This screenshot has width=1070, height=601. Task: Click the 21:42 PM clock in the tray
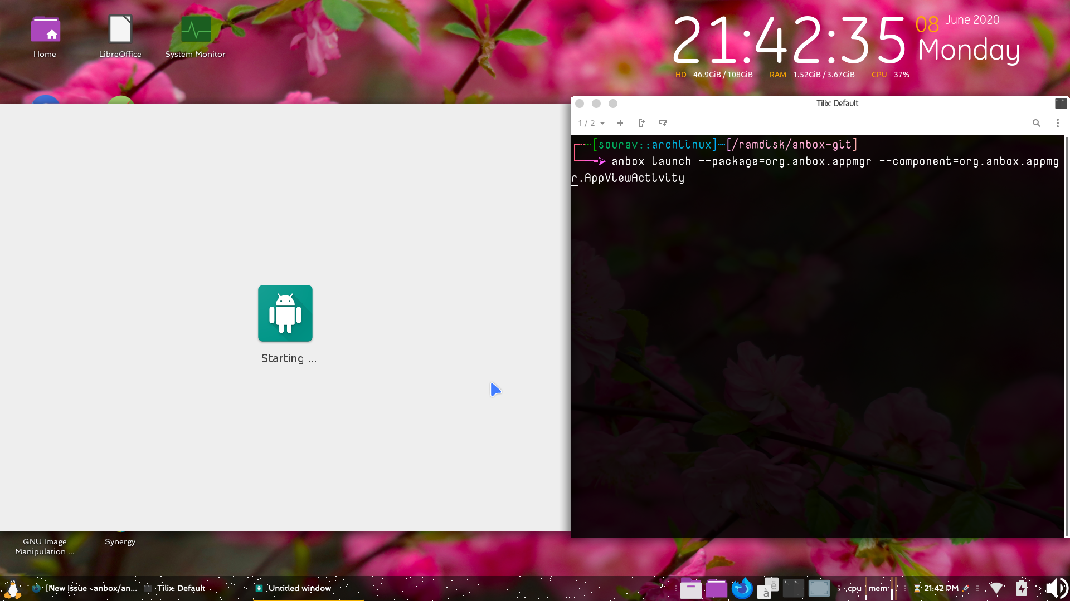pos(941,588)
